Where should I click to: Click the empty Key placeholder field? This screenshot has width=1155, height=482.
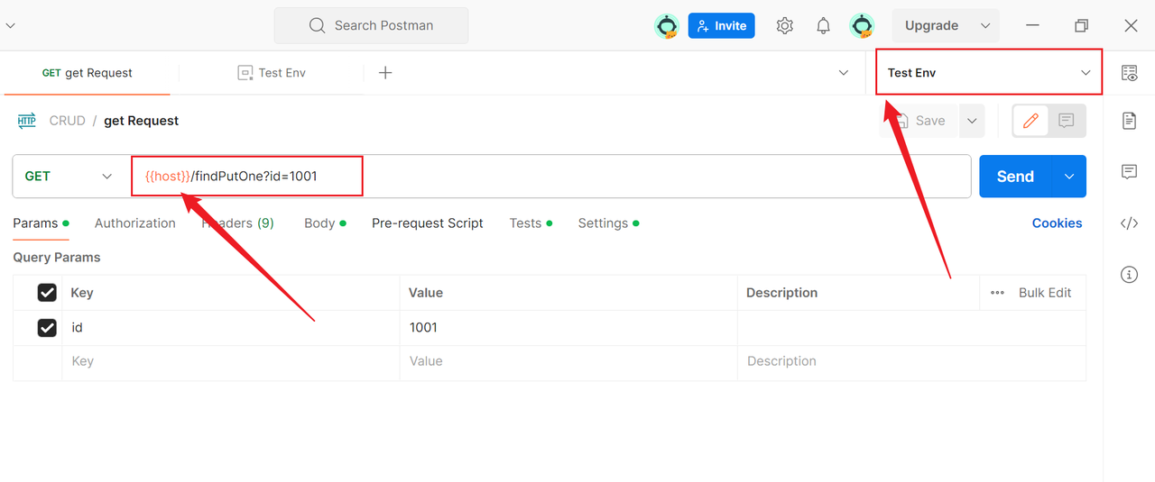[231, 361]
